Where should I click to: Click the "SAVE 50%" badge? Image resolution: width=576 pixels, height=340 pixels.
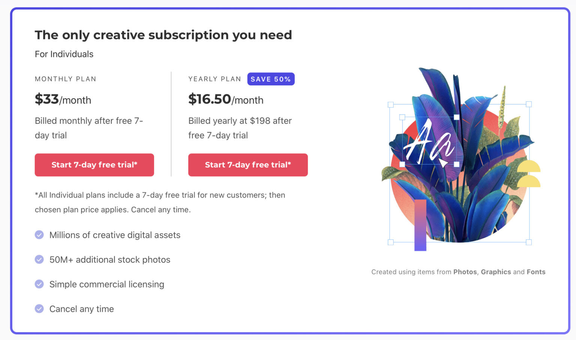(271, 79)
